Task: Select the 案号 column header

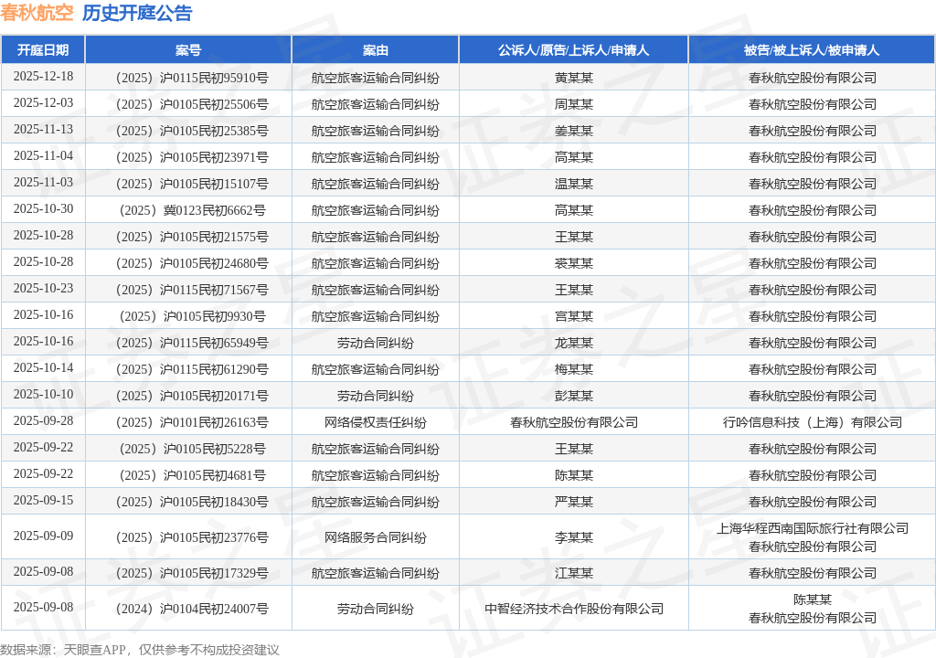Action: coord(188,50)
